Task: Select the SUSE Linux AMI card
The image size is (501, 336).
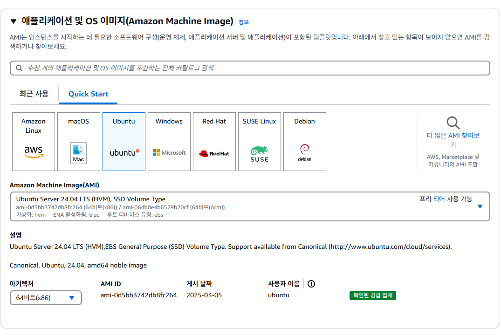Action: coord(260,142)
